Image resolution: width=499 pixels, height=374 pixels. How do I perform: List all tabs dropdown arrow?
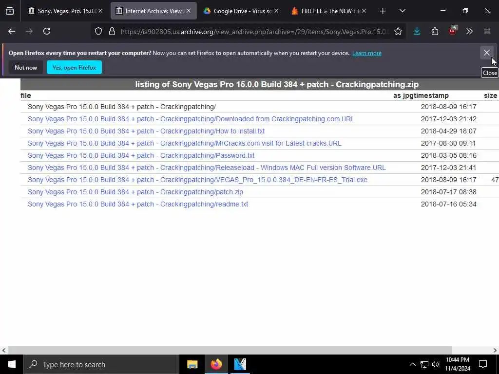[x=403, y=11]
